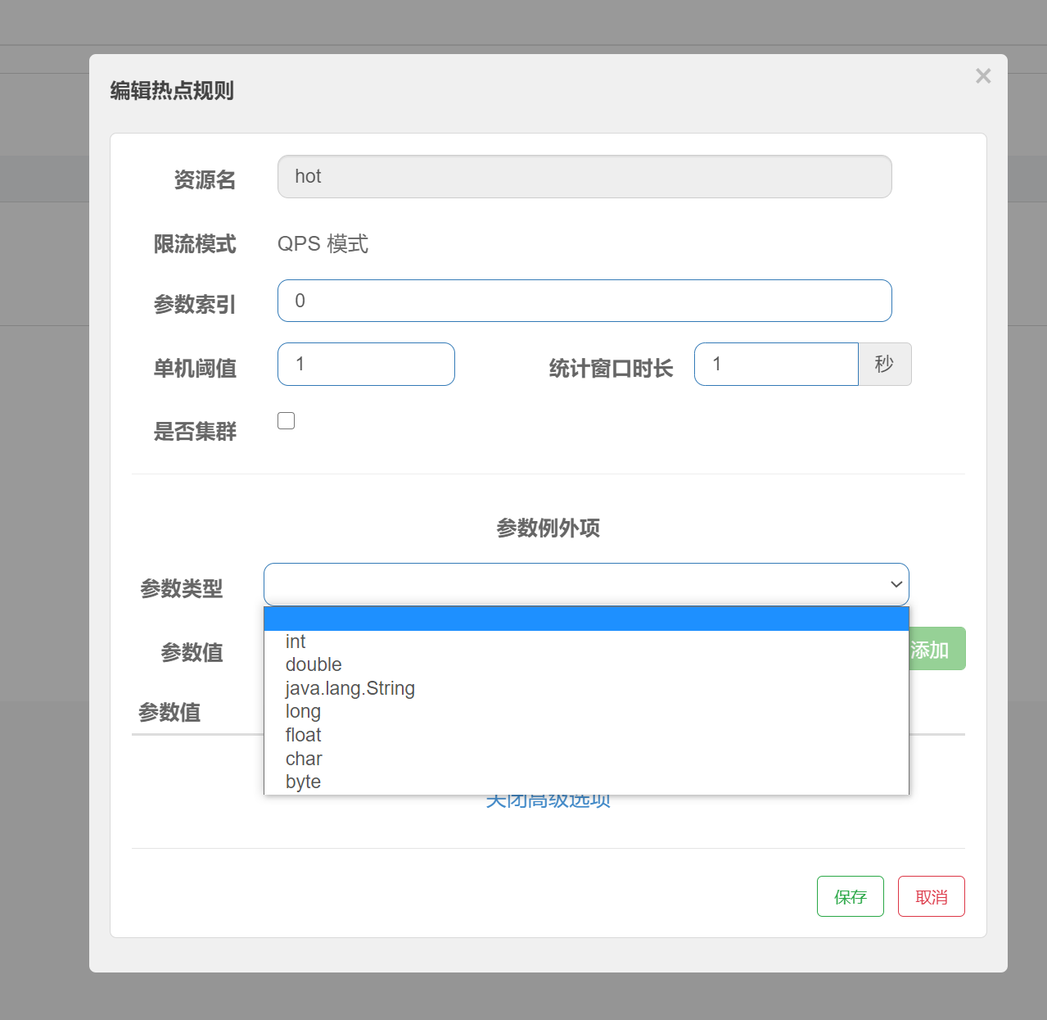
Task: Select byte as the parameter type
Action: 303,782
